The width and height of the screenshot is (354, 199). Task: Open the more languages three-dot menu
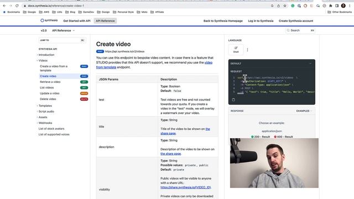[247, 50]
